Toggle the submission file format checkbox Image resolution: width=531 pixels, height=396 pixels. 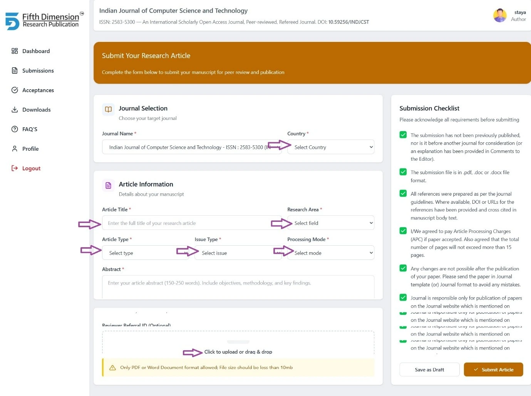click(x=403, y=172)
